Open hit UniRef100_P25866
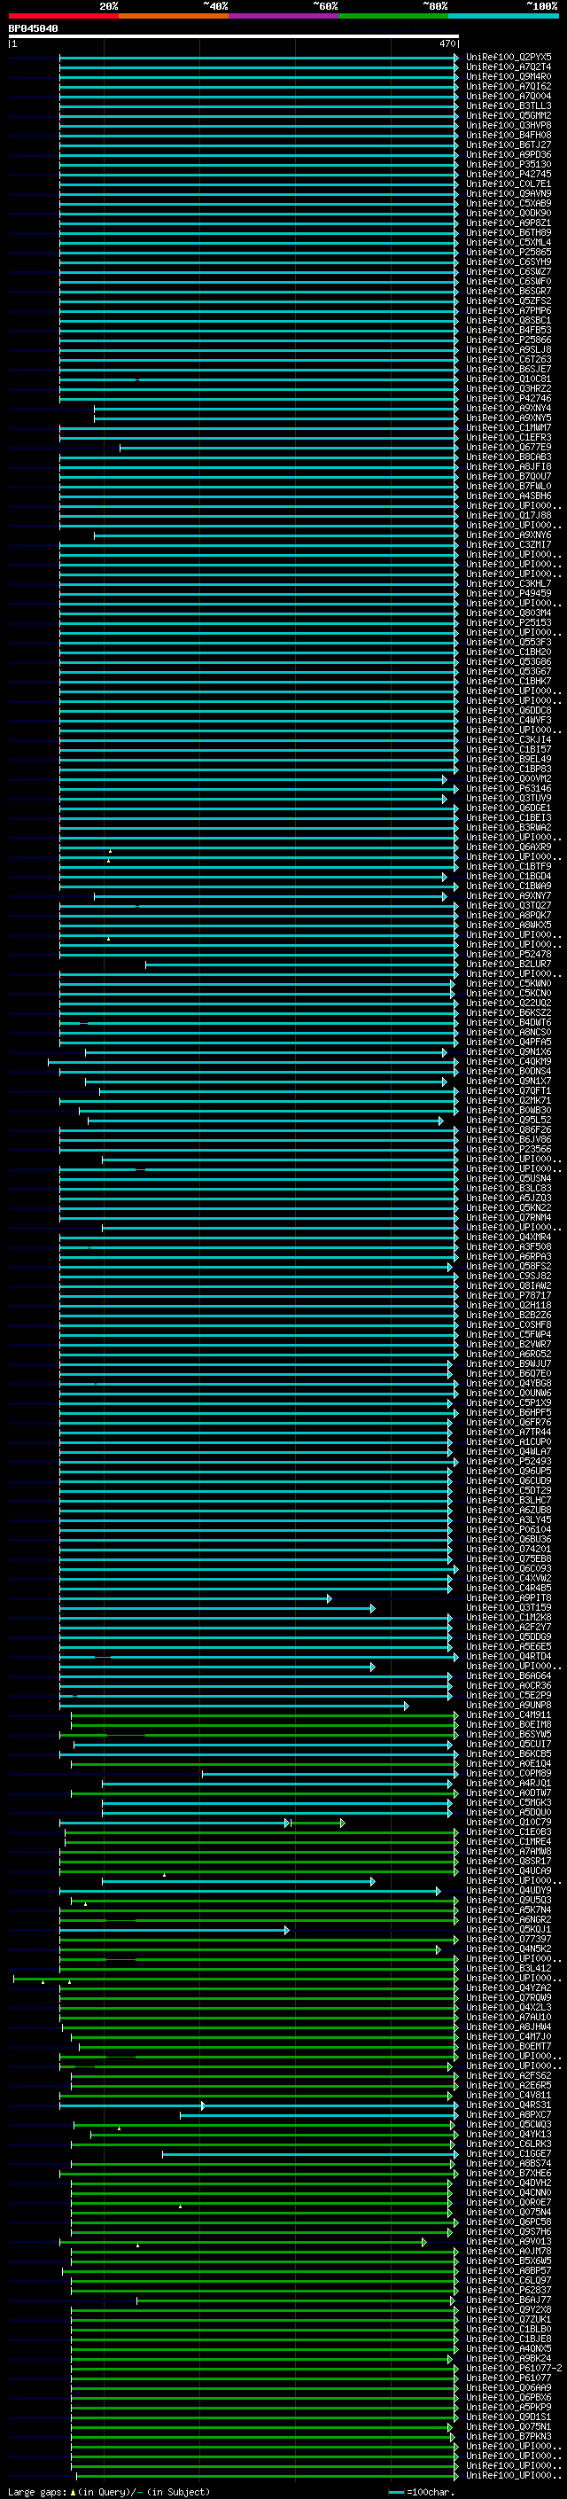 tap(509, 340)
